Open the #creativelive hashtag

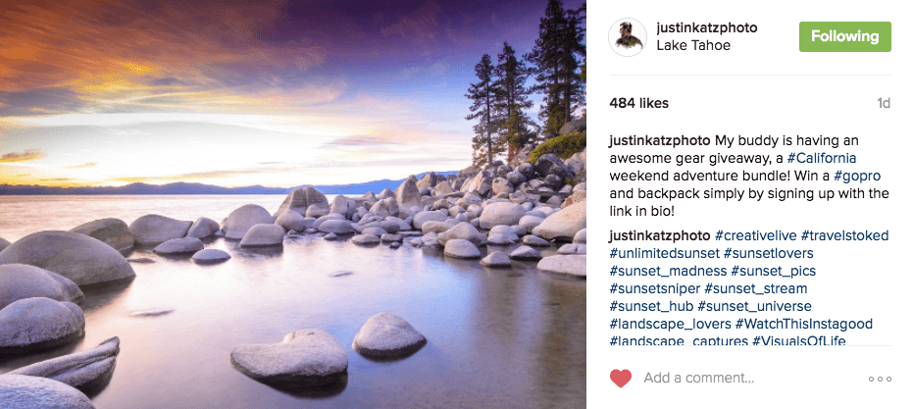(x=755, y=235)
